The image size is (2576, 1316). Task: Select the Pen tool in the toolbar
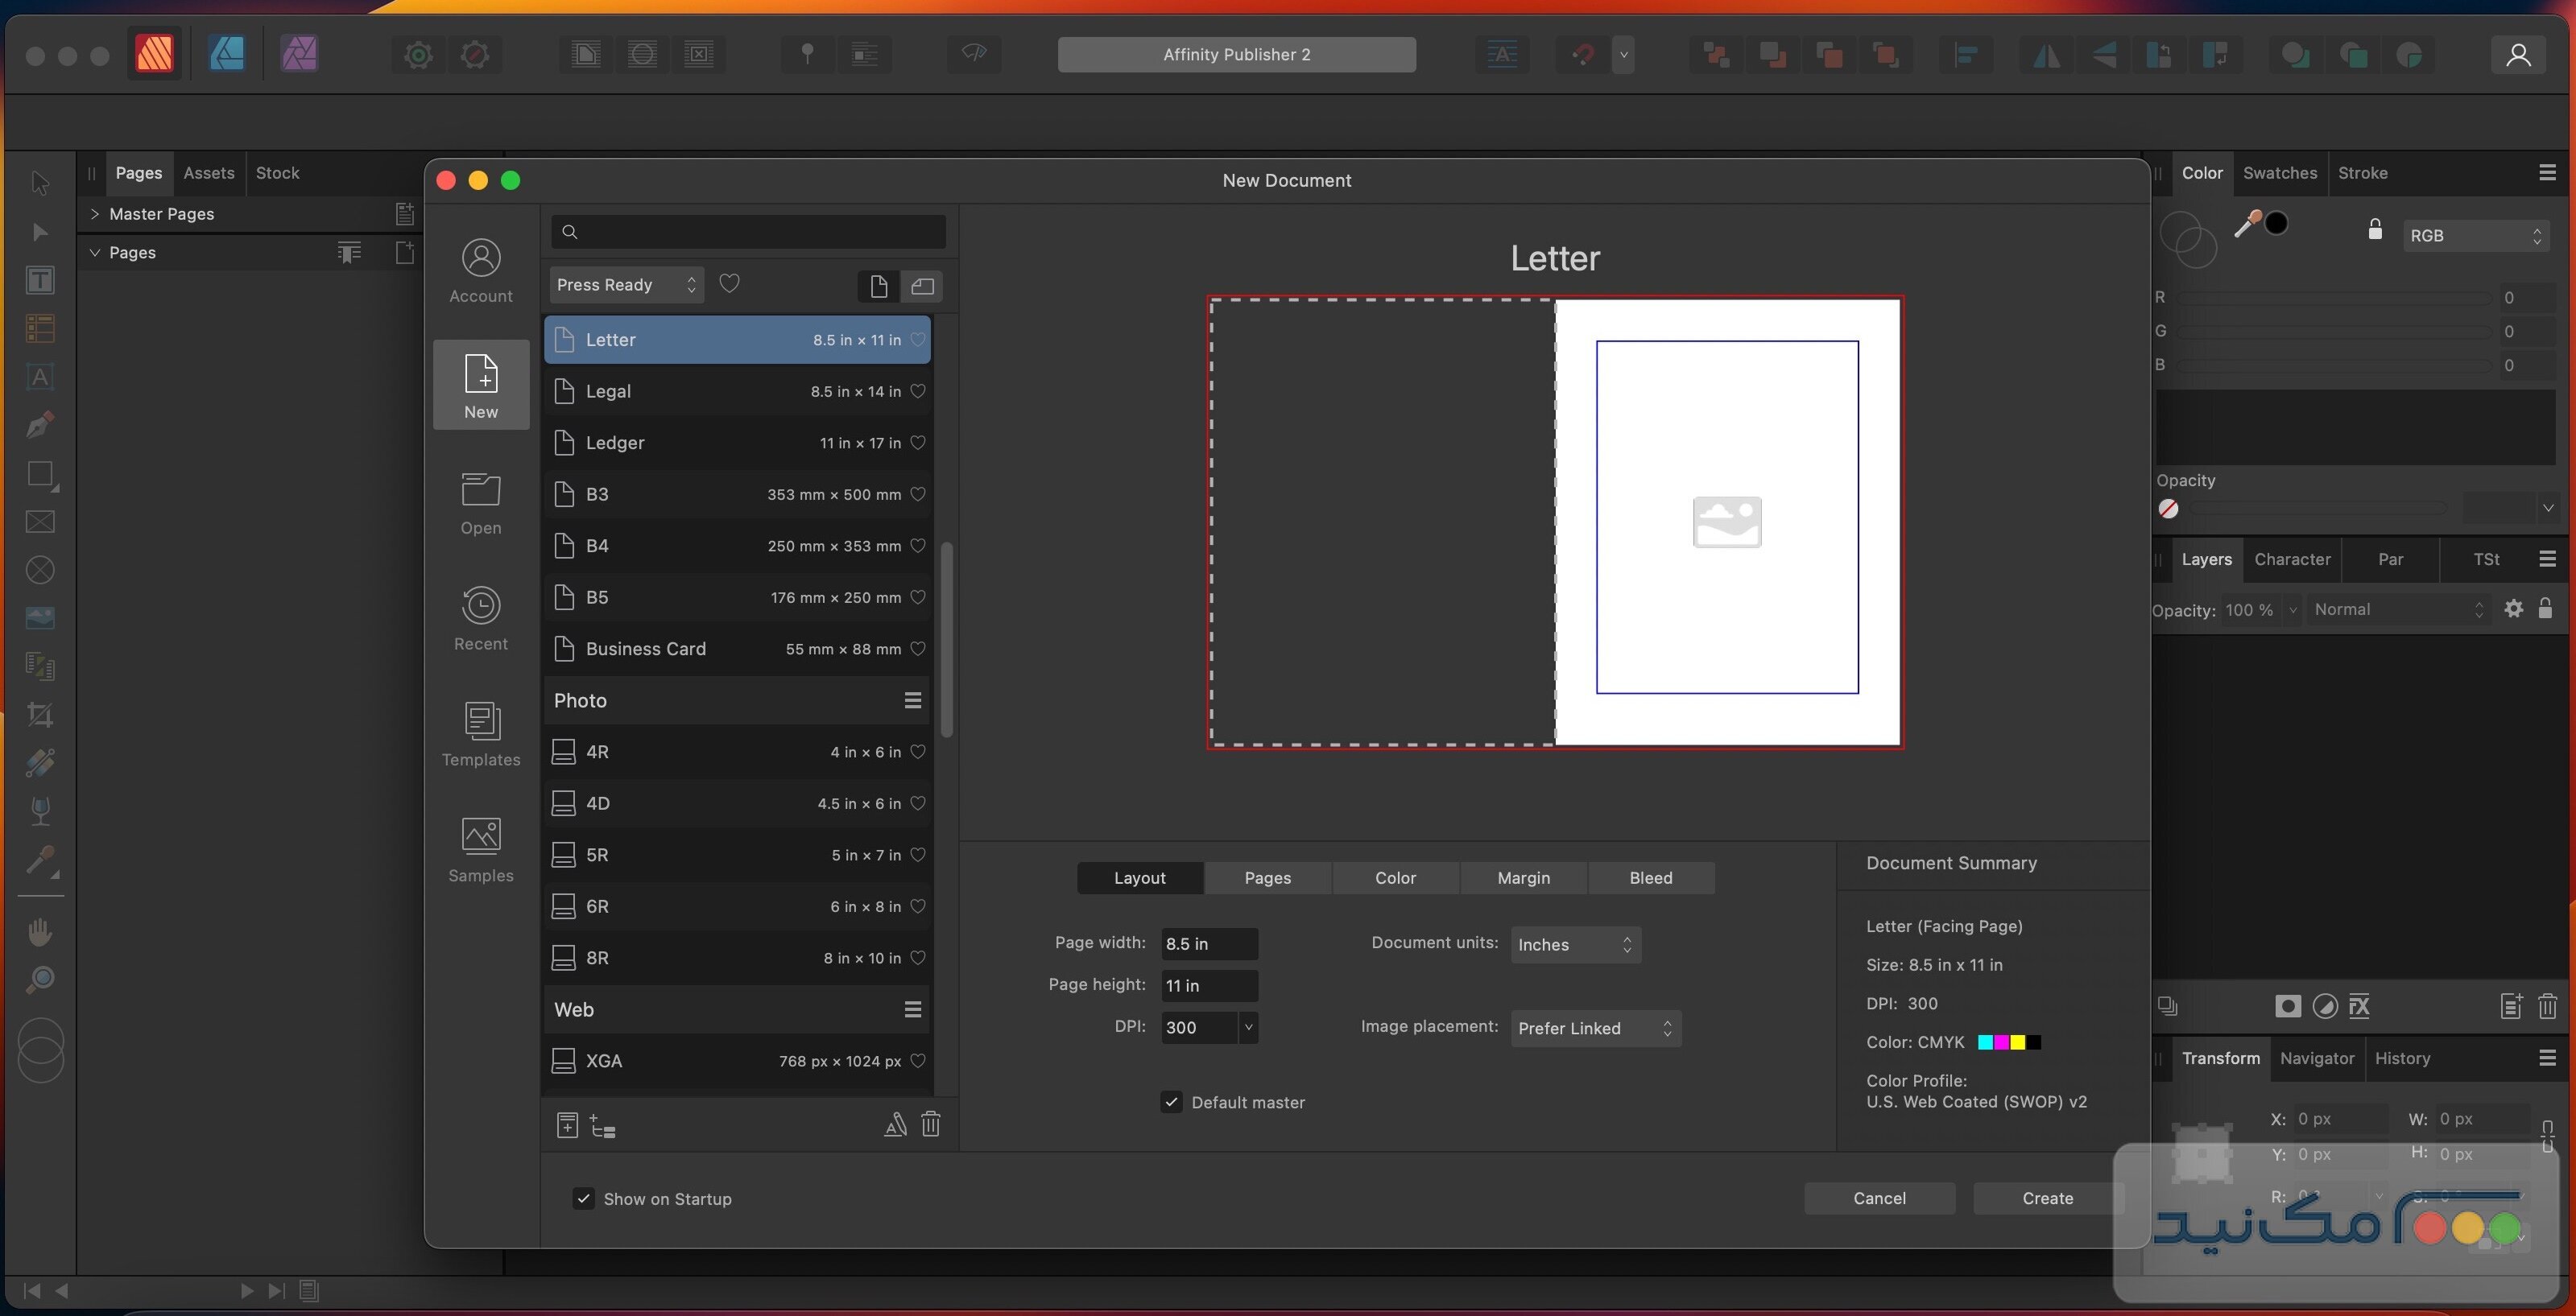40,426
